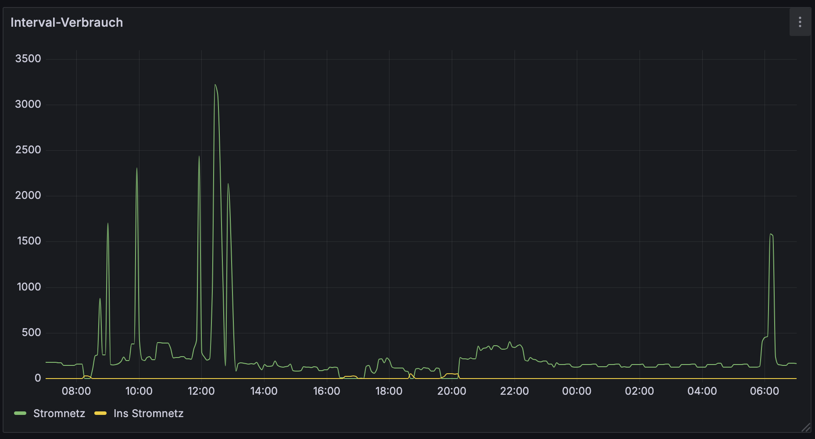This screenshot has width=815, height=439.
Task: Click the 06:00 time axis label
Action: click(x=765, y=391)
